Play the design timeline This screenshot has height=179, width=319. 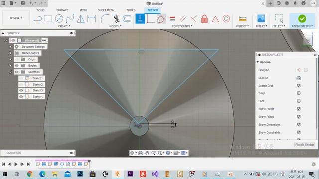[16, 164]
